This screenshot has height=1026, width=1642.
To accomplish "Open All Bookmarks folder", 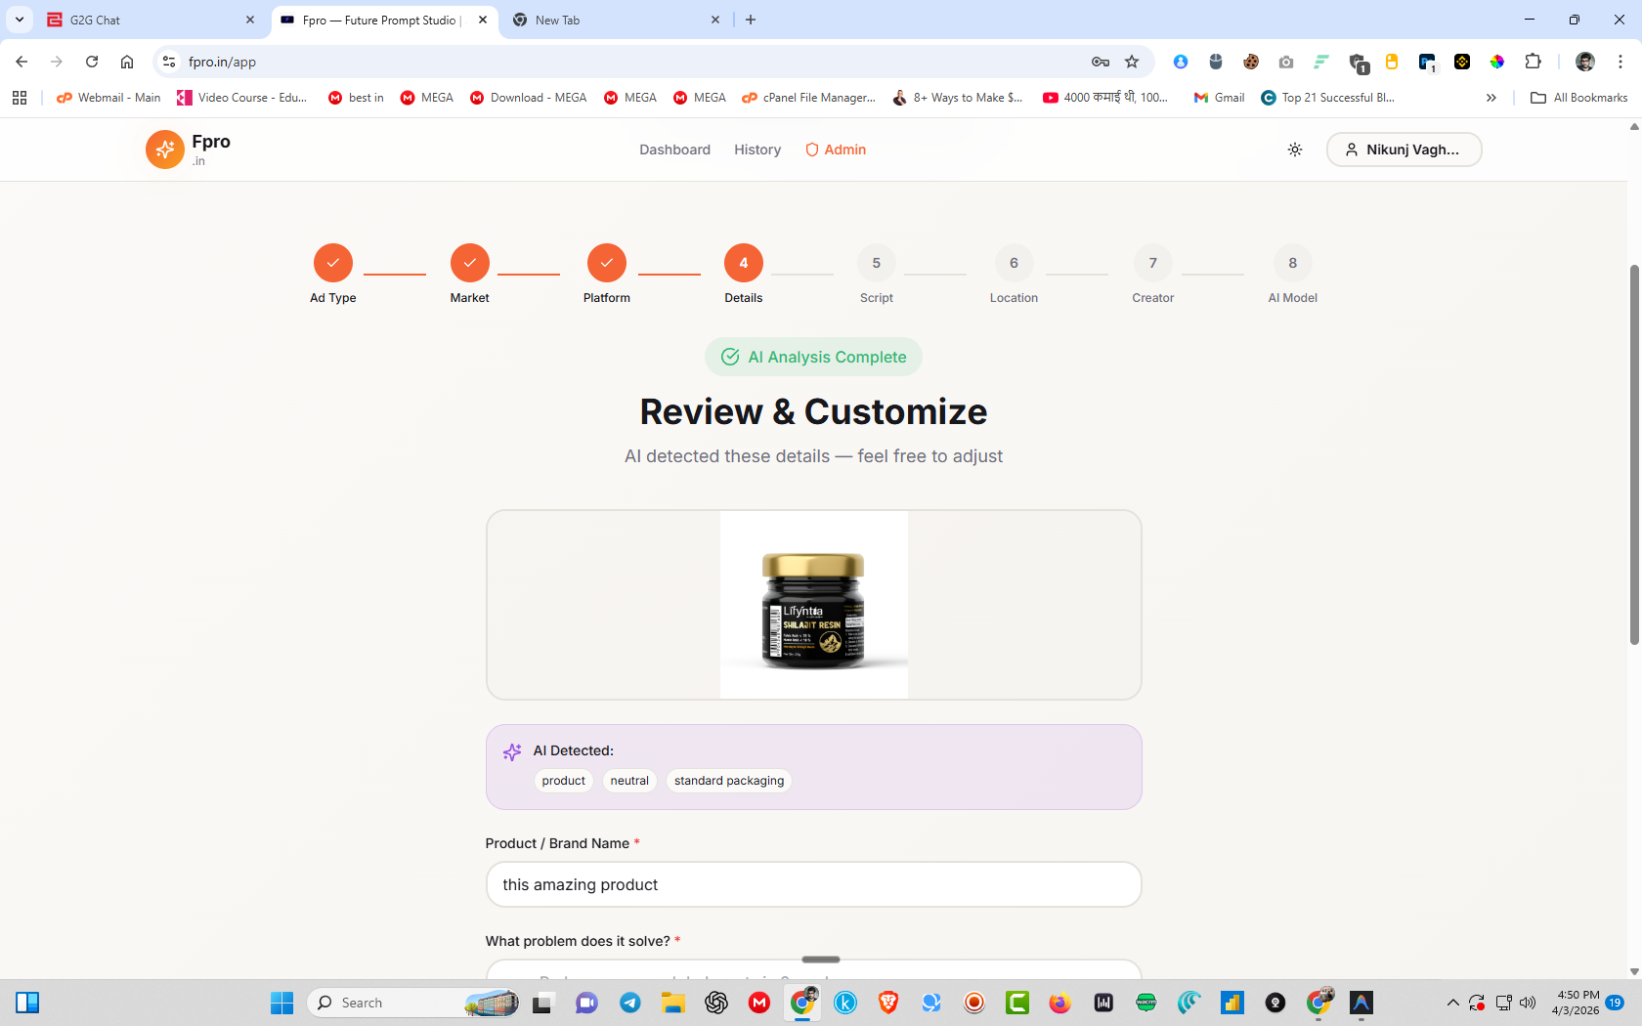I will 1579,98.
